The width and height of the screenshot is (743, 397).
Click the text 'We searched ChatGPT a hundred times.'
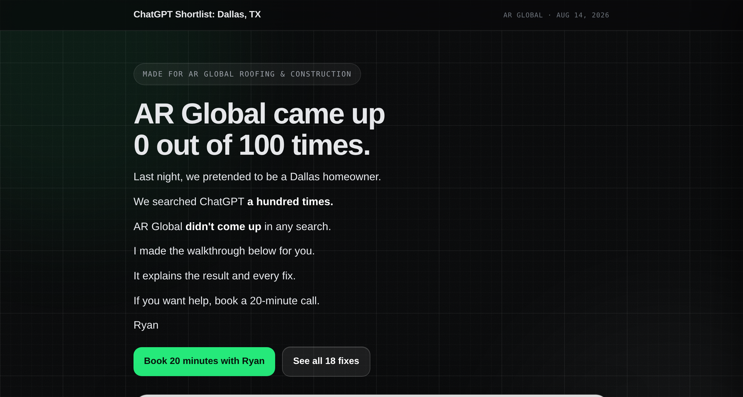coord(233,202)
